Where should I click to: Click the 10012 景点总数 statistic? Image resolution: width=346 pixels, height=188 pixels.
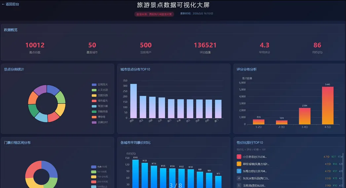35,48
